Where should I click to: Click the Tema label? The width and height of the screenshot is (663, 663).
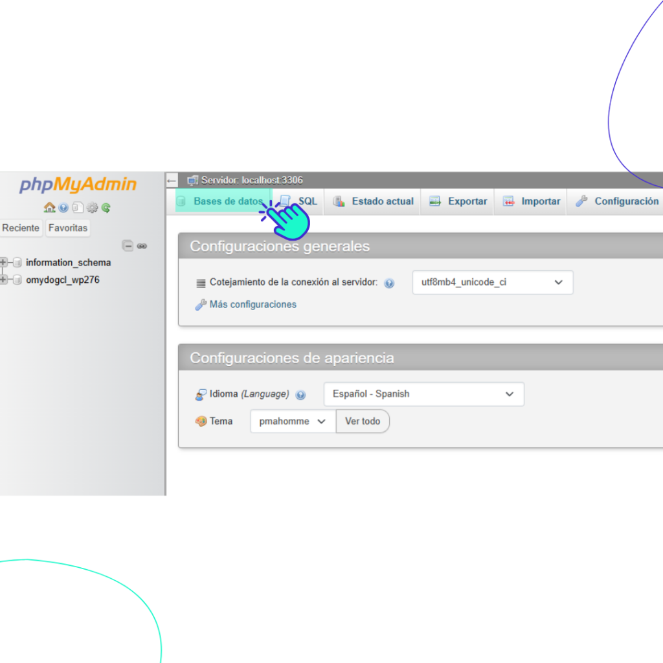click(221, 421)
